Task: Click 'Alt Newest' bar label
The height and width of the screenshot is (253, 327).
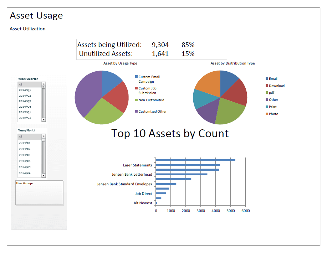Action: pyautogui.click(x=143, y=203)
